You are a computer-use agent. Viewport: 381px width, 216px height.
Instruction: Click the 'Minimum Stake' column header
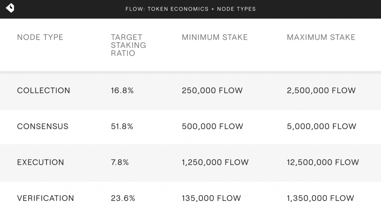[215, 37]
